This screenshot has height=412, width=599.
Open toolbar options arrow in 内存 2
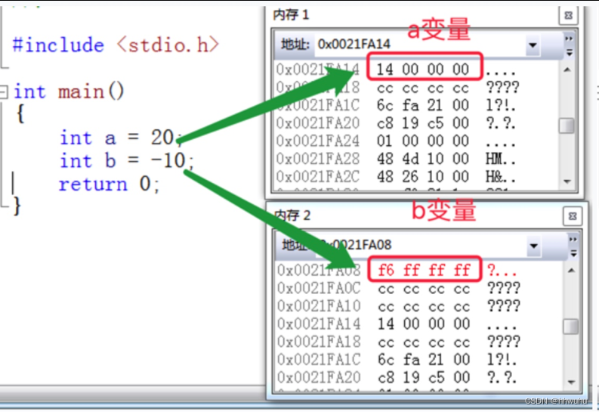pos(573,253)
